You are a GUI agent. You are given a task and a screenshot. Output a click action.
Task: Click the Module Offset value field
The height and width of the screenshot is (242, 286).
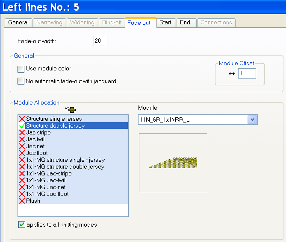(x=247, y=73)
